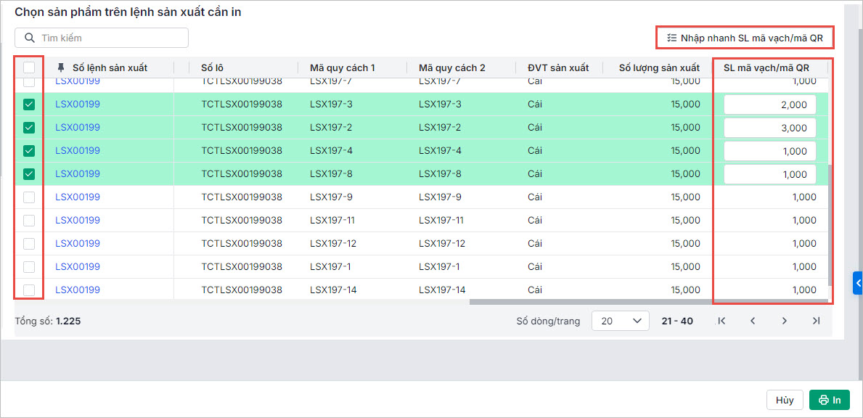Open LSX00199 link in LSX197-12 row
The image size is (863, 418).
point(78,243)
